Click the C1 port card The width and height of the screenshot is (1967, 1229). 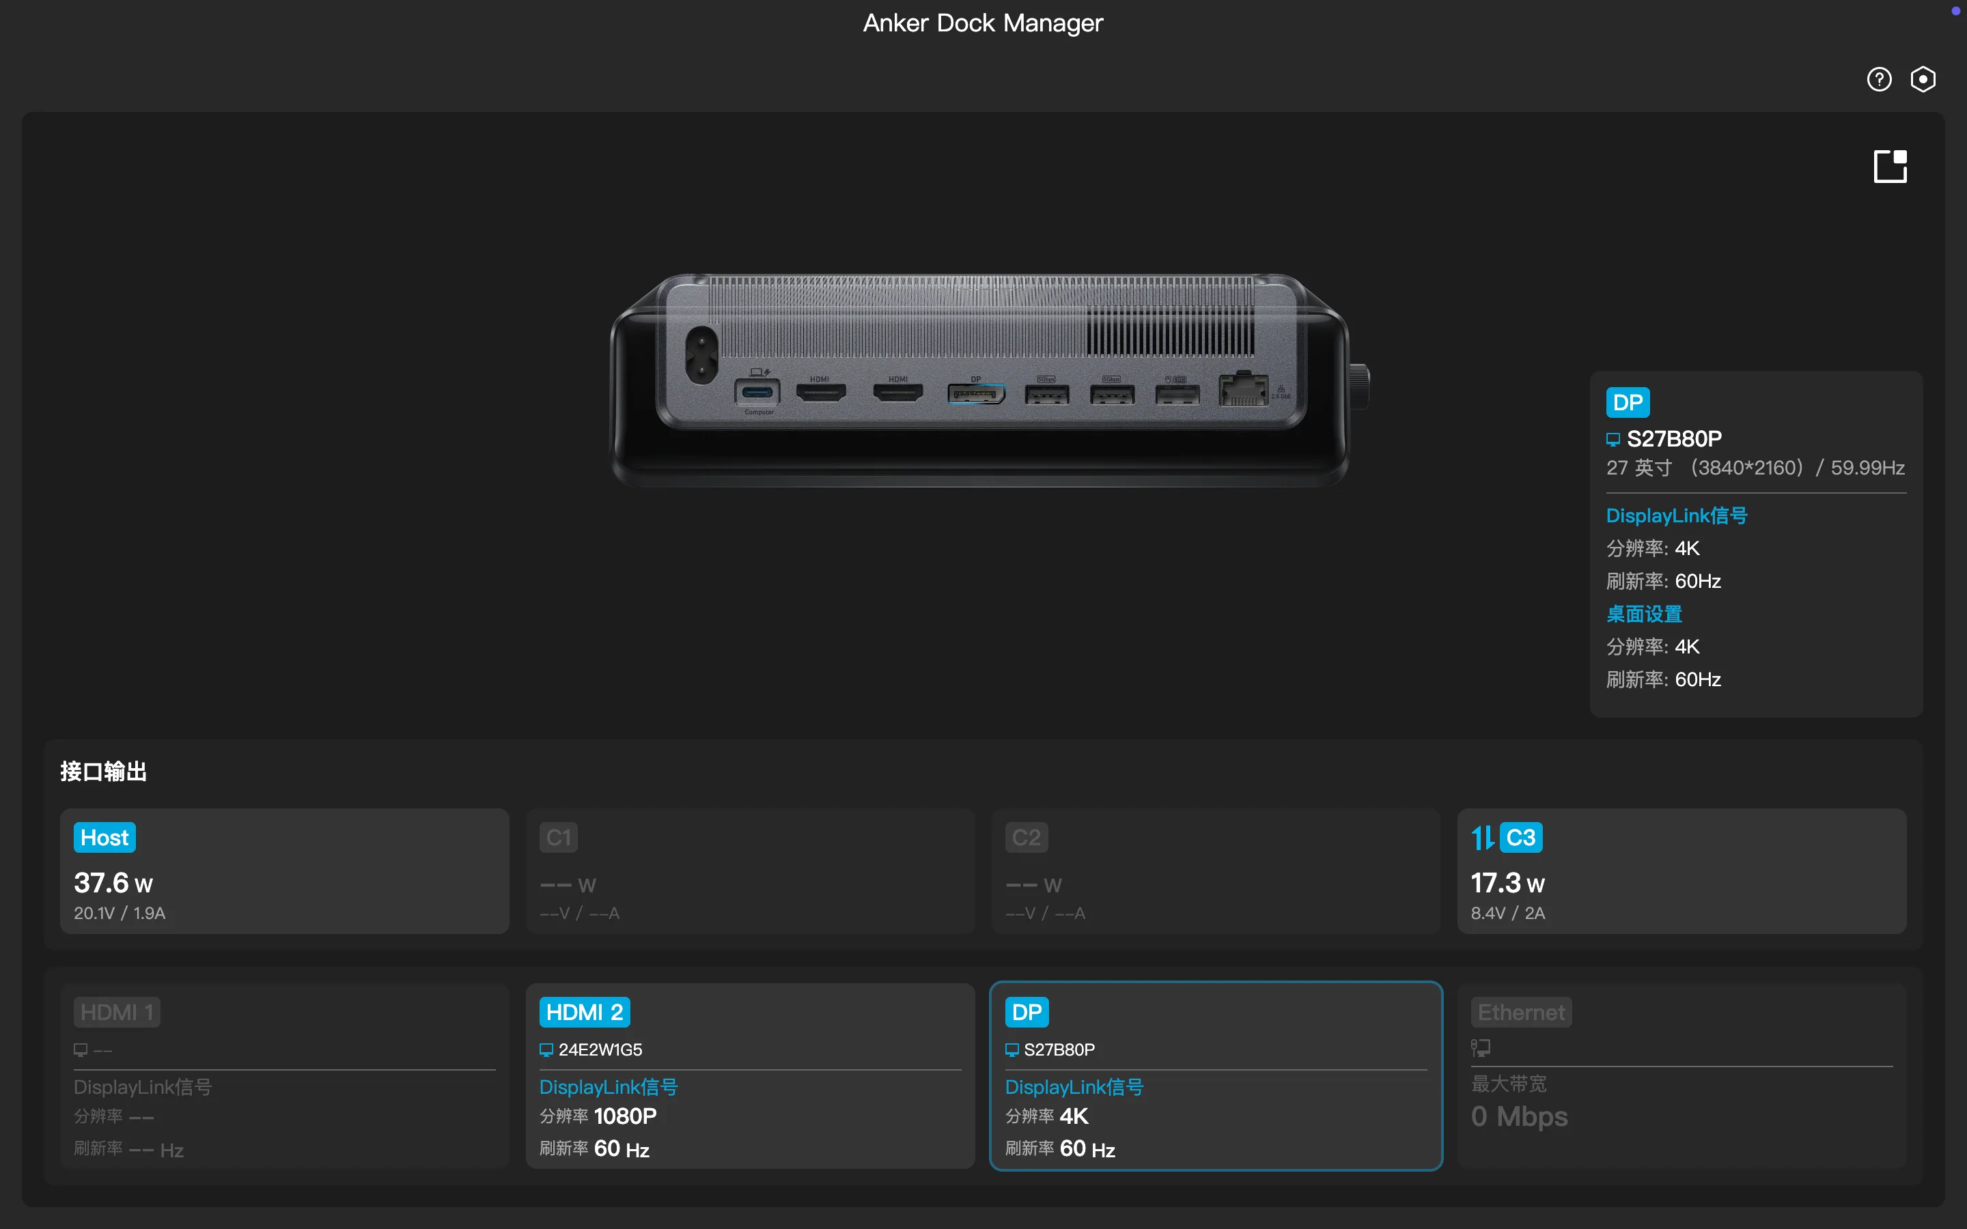pyautogui.click(x=749, y=871)
